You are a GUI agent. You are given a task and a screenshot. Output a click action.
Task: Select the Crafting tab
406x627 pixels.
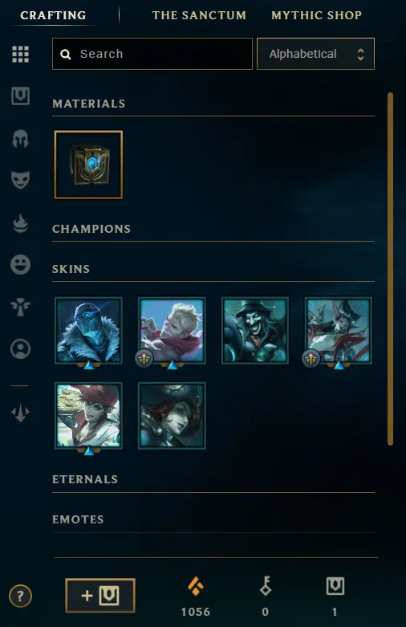[x=53, y=15]
